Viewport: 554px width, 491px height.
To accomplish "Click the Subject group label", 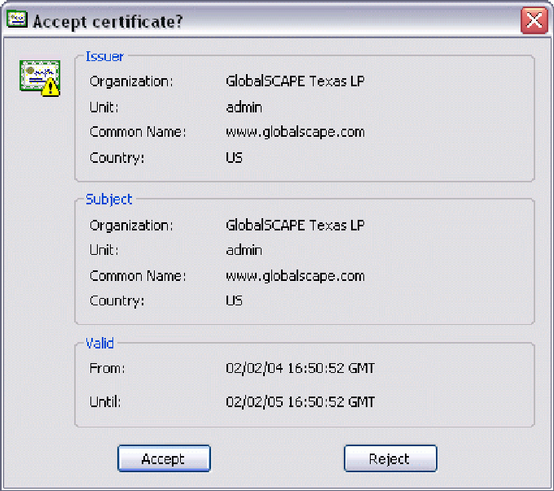I will click(109, 199).
